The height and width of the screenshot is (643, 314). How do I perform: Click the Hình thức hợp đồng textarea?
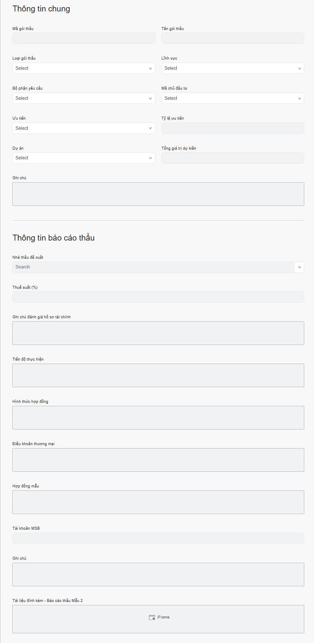tap(158, 418)
